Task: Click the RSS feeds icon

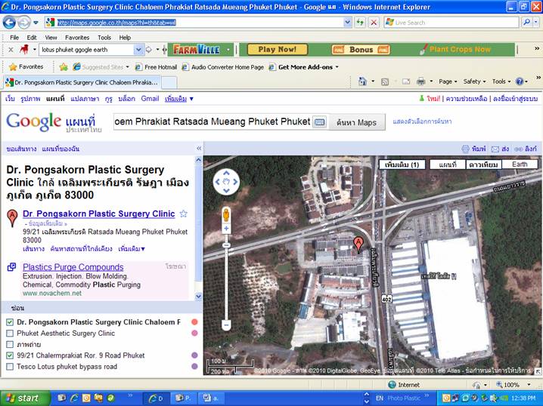Action: (x=385, y=82)
